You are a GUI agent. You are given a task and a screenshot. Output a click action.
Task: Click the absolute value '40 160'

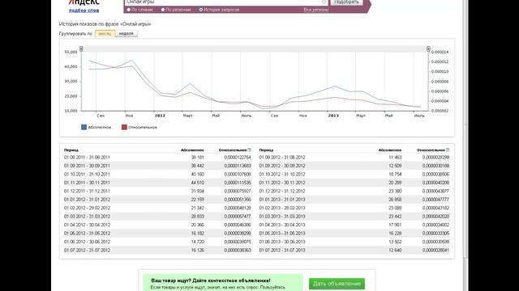[198, 175]
